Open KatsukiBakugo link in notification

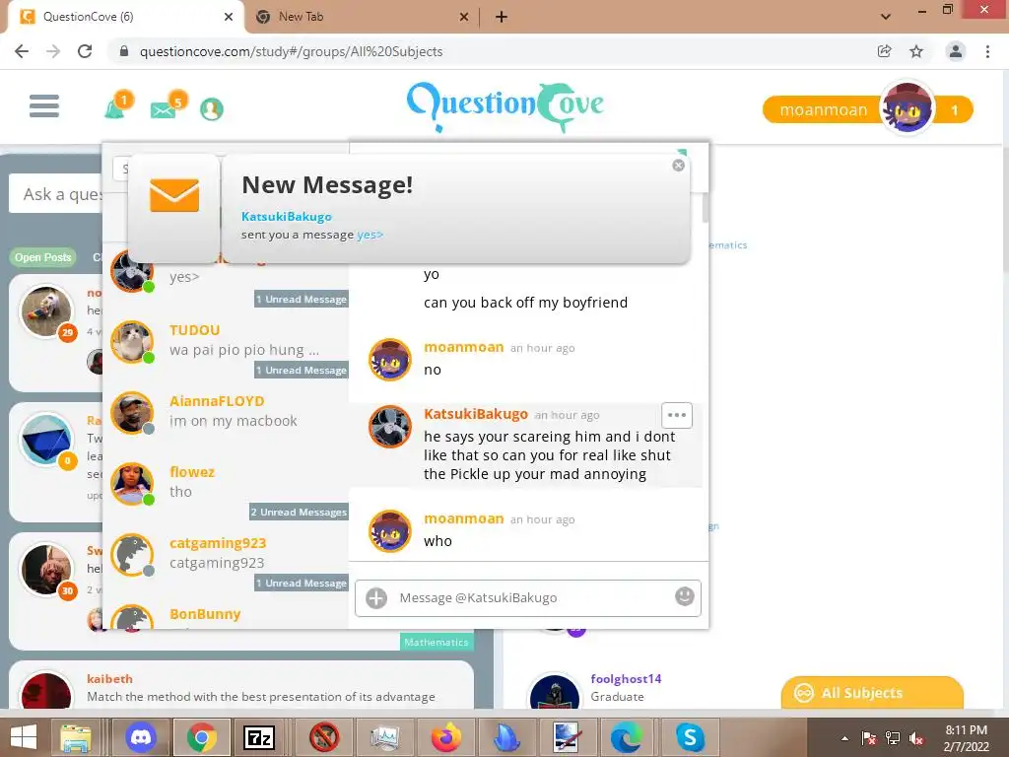(287, 217)
